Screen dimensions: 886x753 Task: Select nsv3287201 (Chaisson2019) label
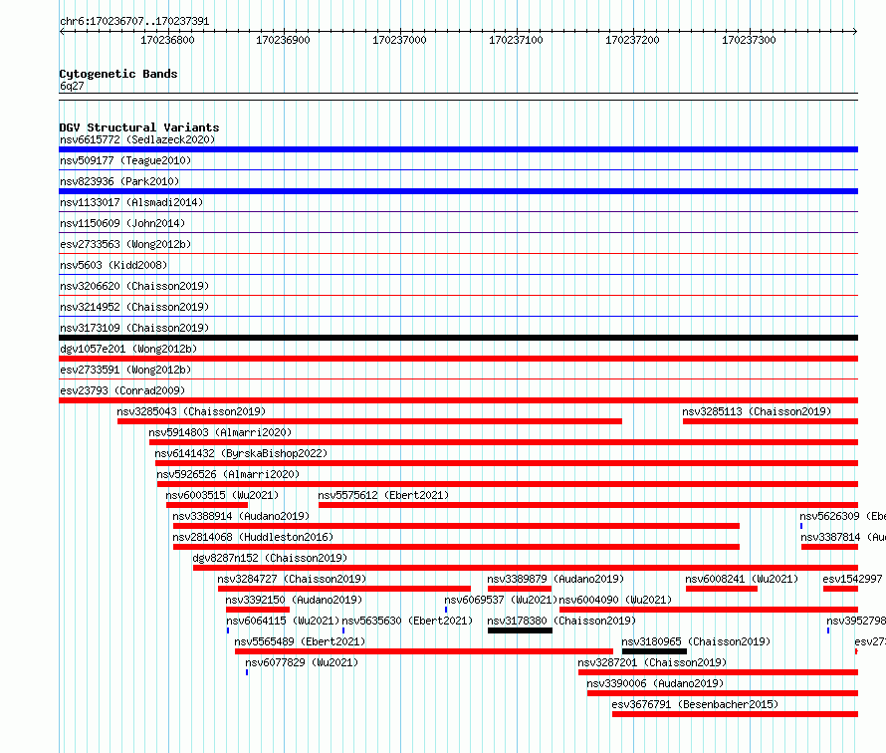pos(652,662)
